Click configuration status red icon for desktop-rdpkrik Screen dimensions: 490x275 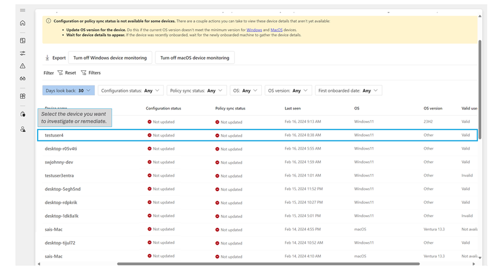(150, 203)
